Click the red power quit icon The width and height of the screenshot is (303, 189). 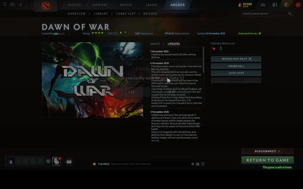click(x=298, y=5)
